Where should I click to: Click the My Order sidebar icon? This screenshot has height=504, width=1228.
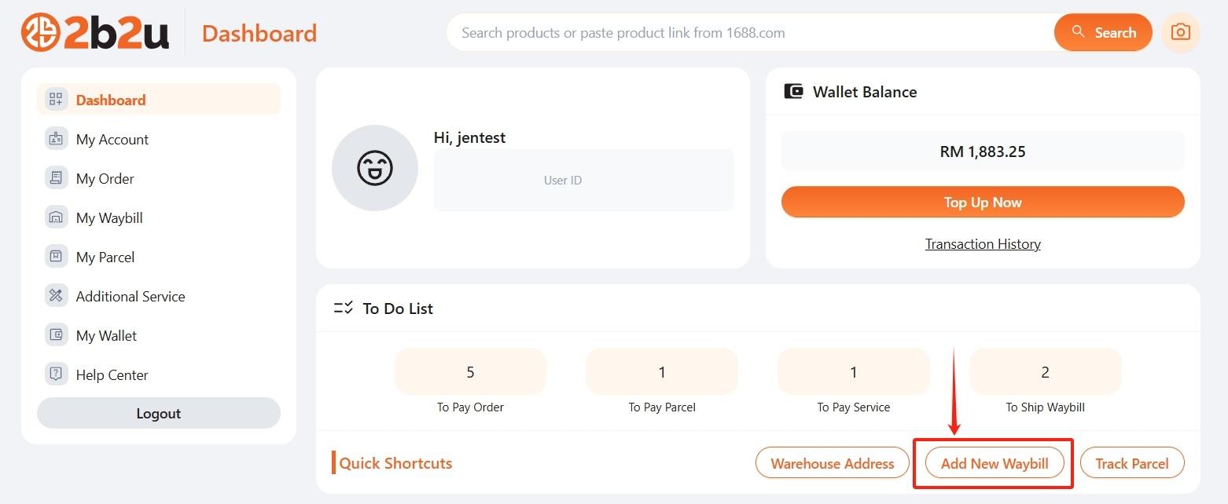(x=56, y=178)
